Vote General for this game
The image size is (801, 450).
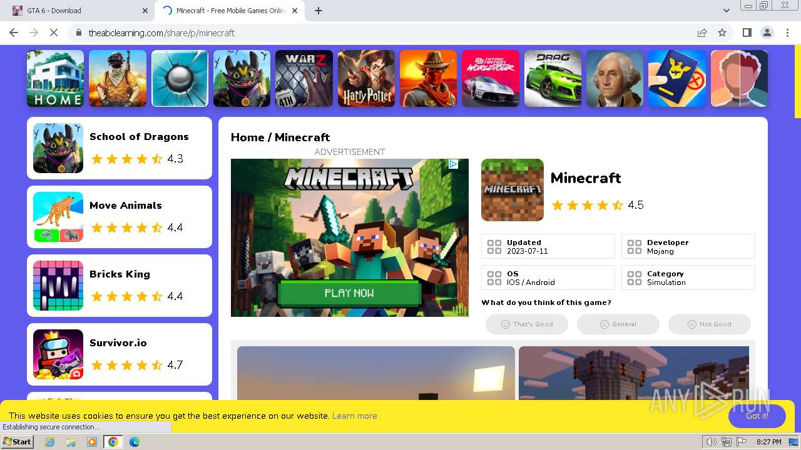point(618,324)
